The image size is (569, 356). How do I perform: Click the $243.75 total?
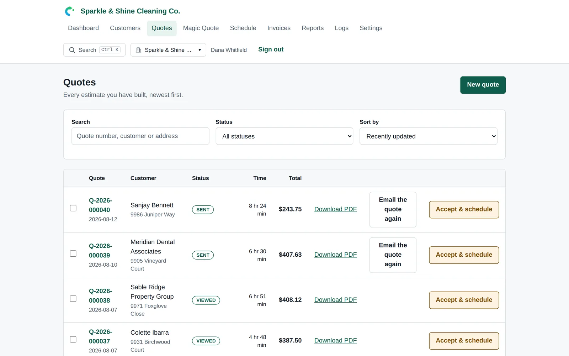pyautogui.click(x=290, y=209)
